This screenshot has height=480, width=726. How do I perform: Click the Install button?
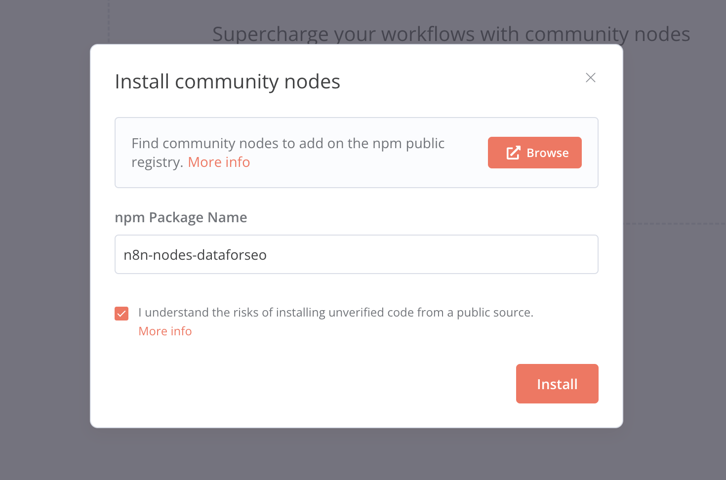[557, 384]
